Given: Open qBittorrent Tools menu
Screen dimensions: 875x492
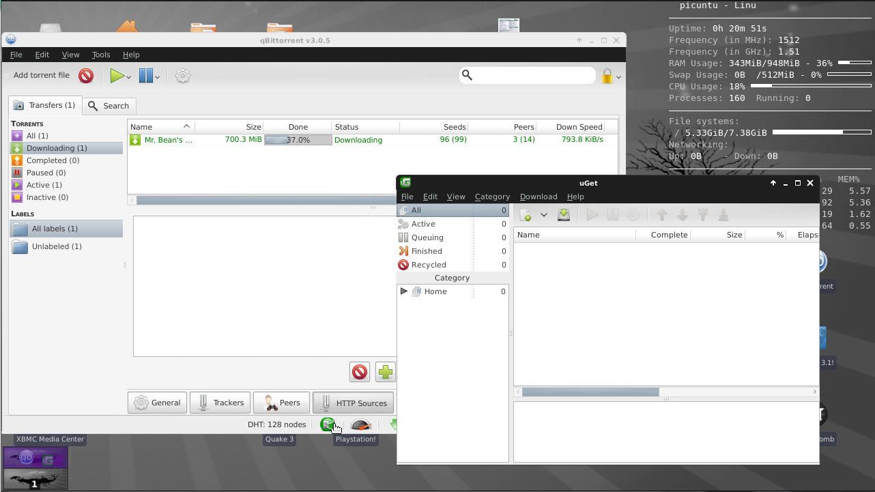Looking at the screenshot, I should tap(101, 55).
